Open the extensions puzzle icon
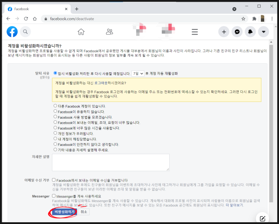 tap(254, 19)
